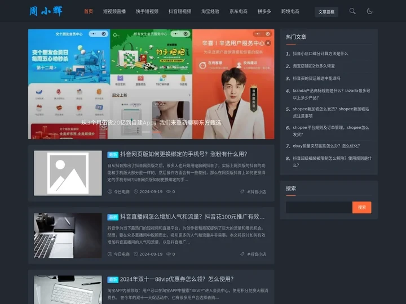Click clock icon on 抖音网页版 article date
Viewport: 406px width, 304px height.
point(136,191)
